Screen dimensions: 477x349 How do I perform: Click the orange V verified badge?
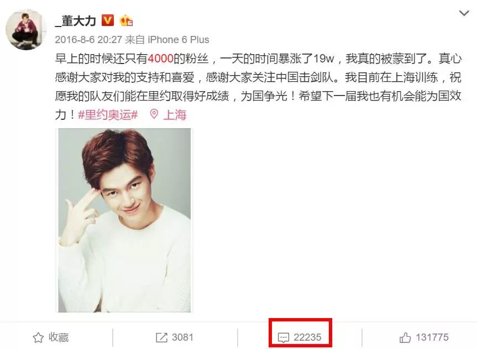click(x=107, y=20)
